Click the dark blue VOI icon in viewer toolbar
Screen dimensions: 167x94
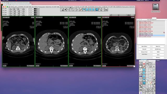(97, 10)
